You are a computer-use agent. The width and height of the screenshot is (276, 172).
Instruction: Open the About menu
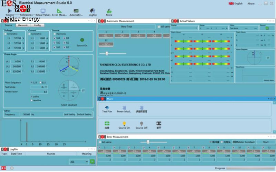point(251,3)
